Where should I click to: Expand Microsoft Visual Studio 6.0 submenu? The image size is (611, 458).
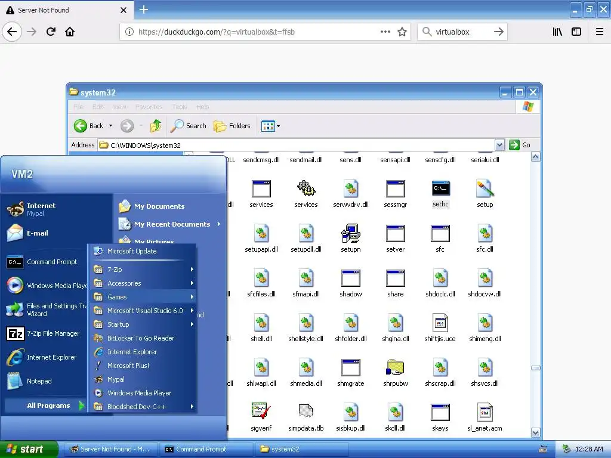click(143, 310)
